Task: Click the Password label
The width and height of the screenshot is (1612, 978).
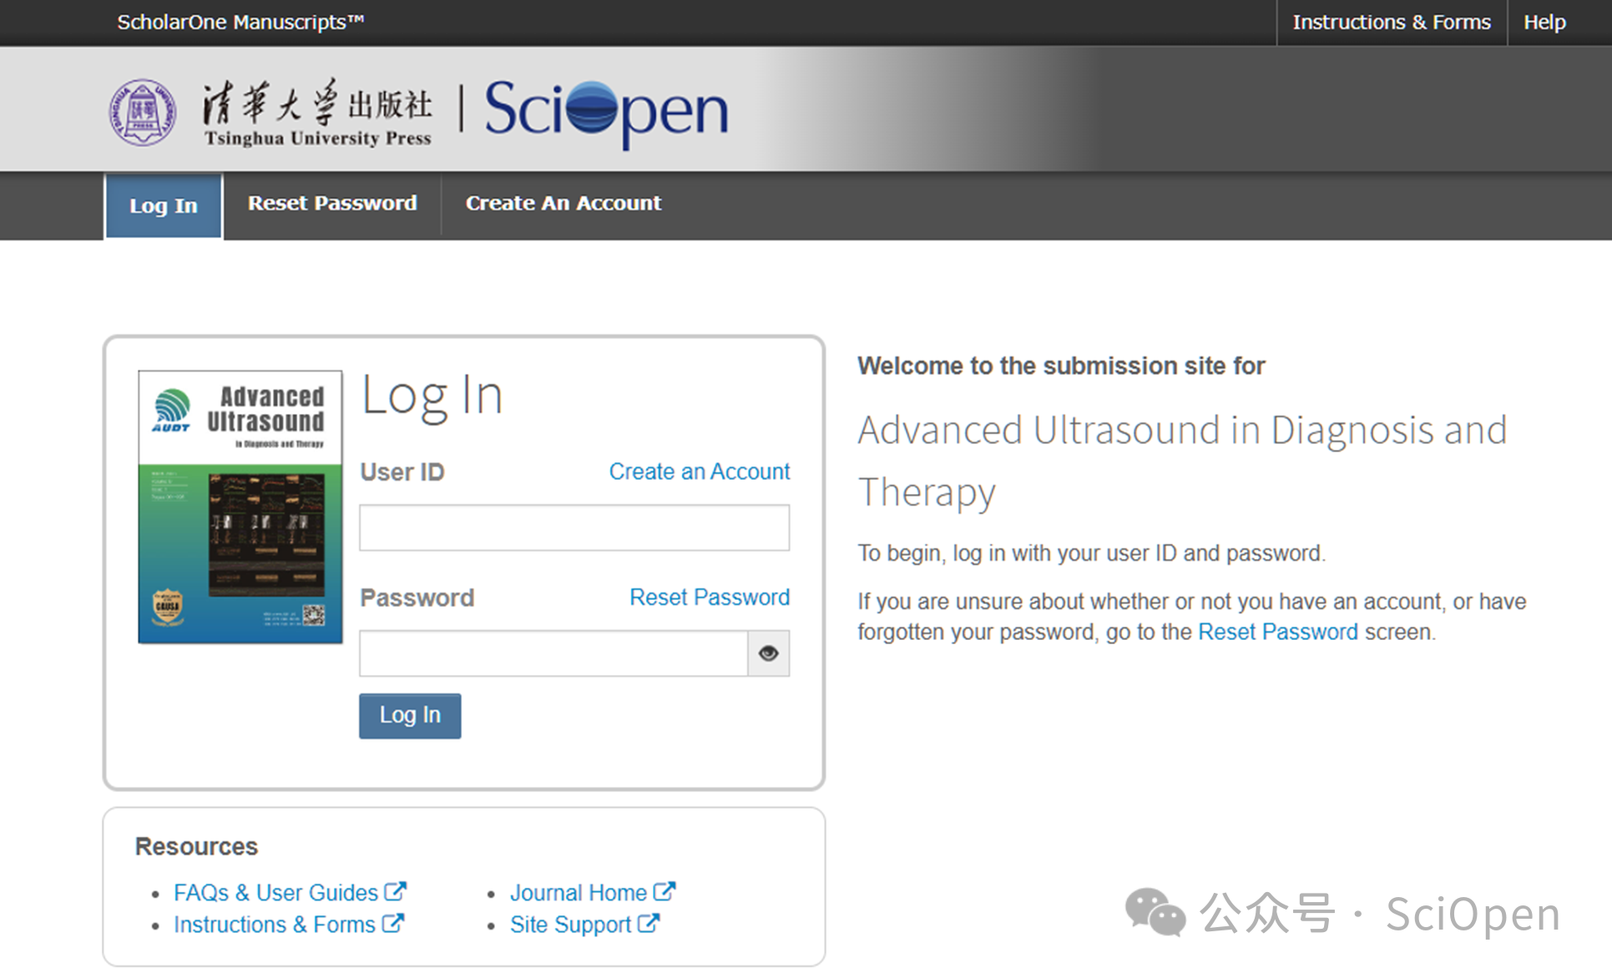Action: click(417, 598)
